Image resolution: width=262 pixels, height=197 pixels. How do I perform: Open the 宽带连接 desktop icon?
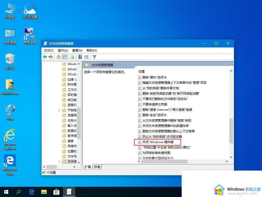(x=30, y=36)
